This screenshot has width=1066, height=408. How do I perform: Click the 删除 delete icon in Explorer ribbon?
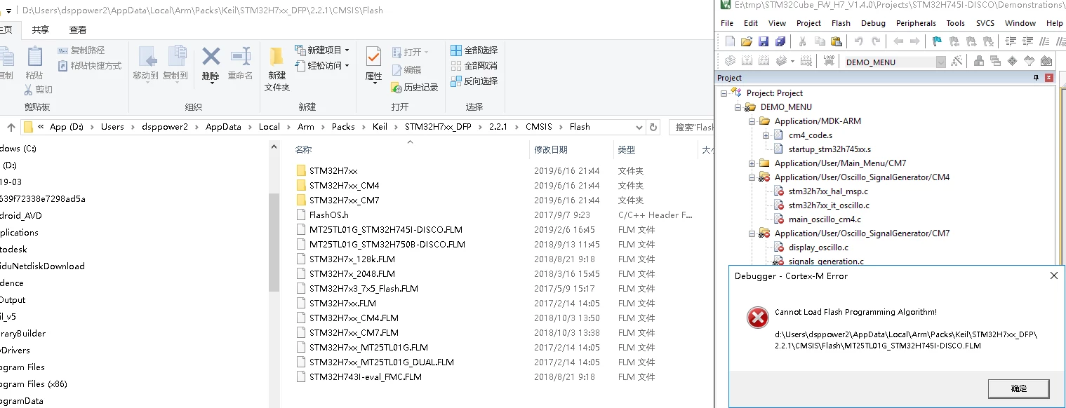click(211, 57)
